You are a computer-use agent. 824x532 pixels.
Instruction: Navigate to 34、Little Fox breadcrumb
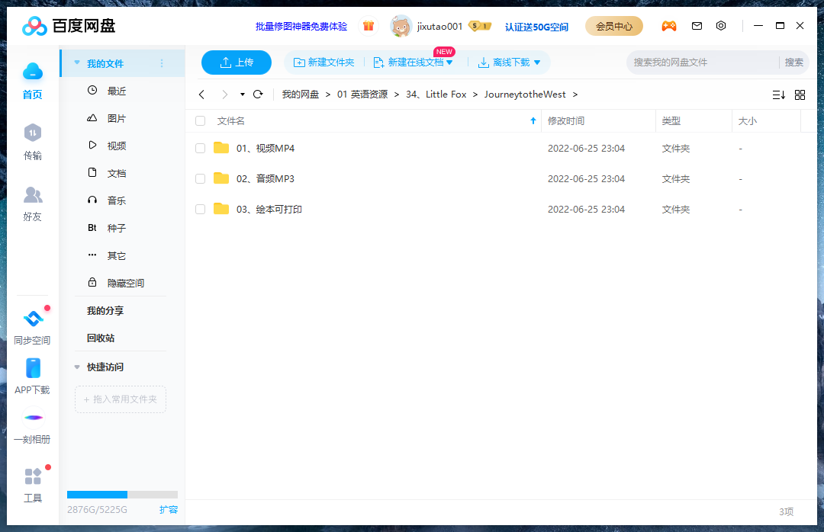point(436,95)
